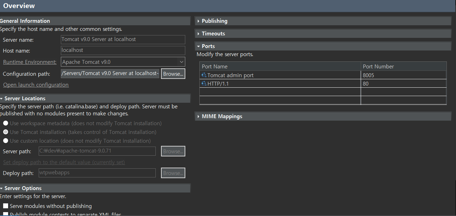
Task: Select the HTTP/1.1 port name
Action: point(218,84)
